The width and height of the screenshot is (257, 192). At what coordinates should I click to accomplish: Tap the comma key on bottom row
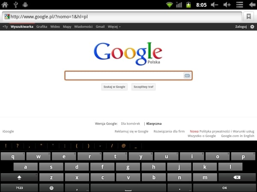coord(77,188)
